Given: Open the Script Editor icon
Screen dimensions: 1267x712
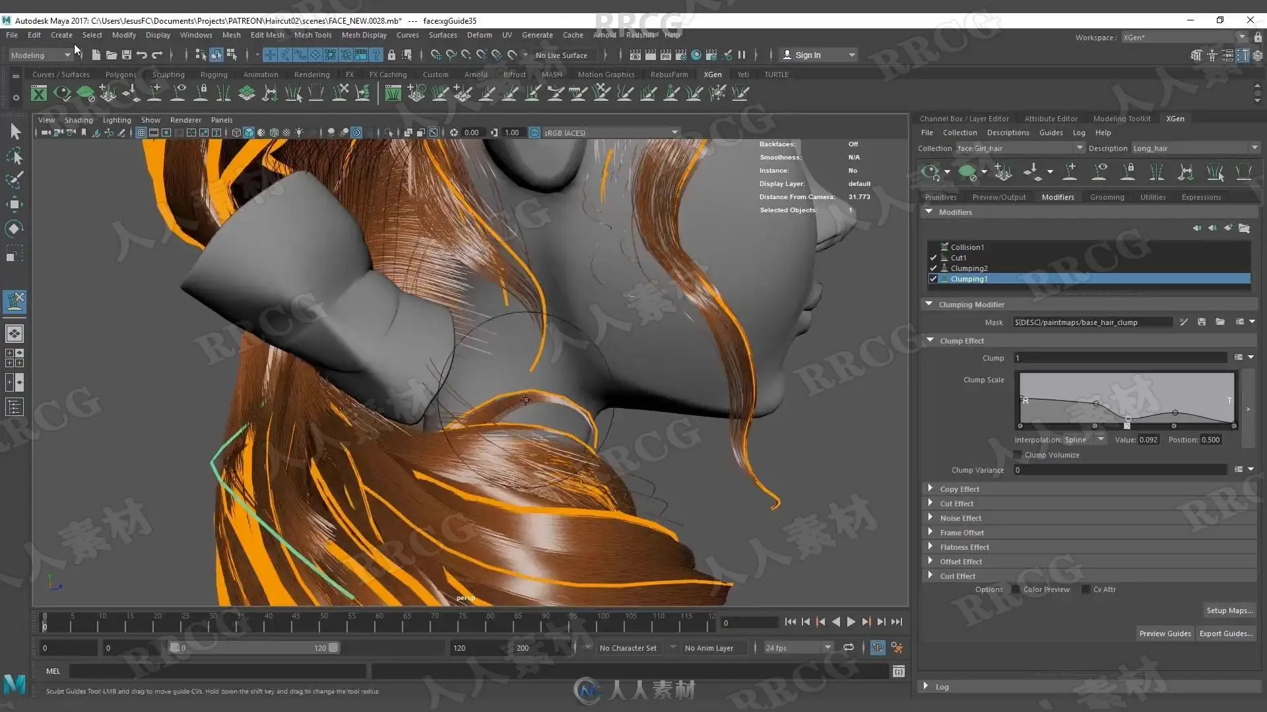Looking at the screenshot, I should pos(899,671).
